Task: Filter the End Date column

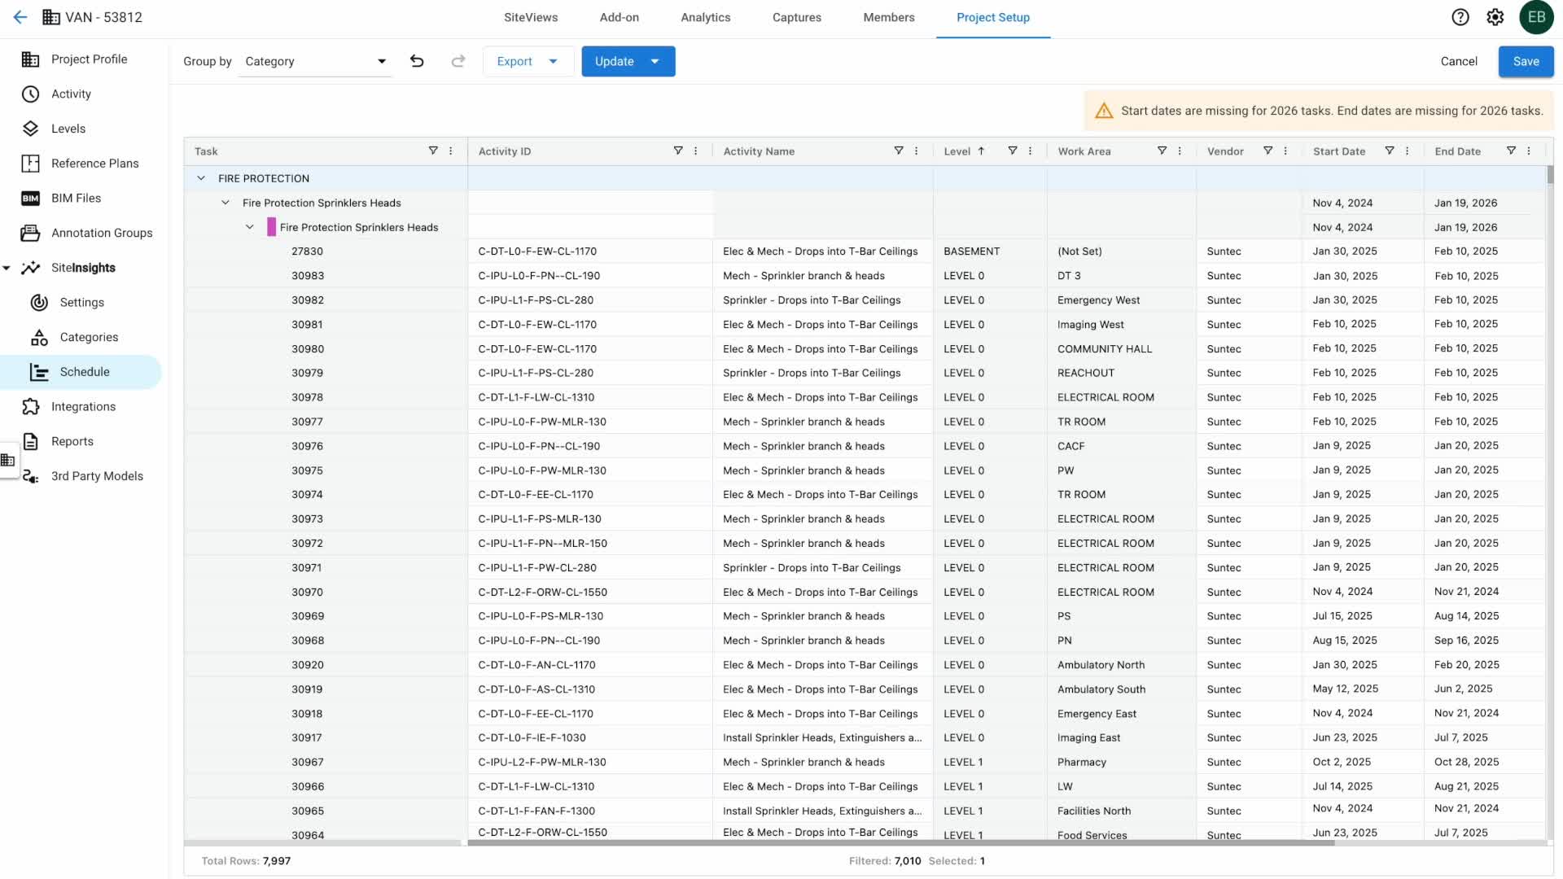Action: click(x=1511, y=151)
